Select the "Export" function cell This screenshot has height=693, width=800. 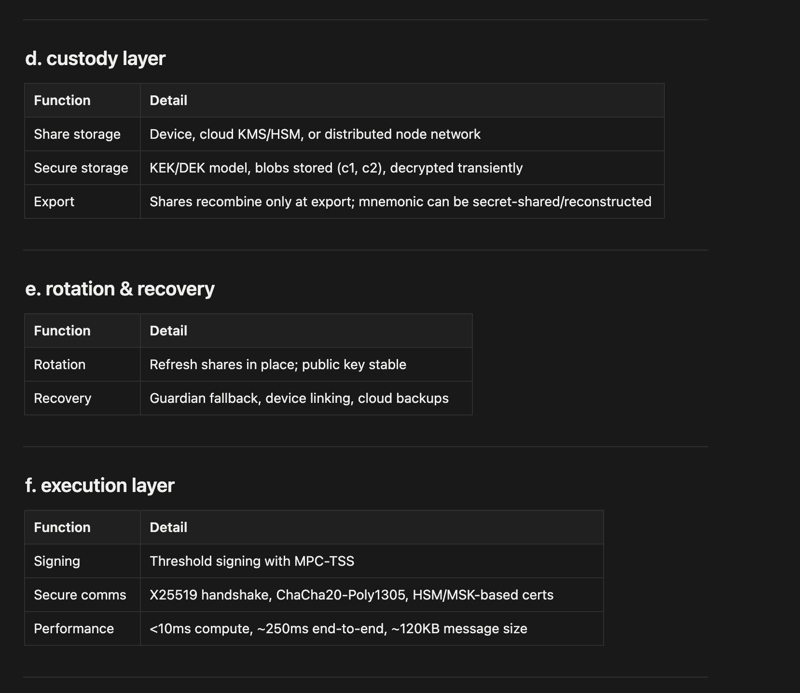click(x=54, y=201)
